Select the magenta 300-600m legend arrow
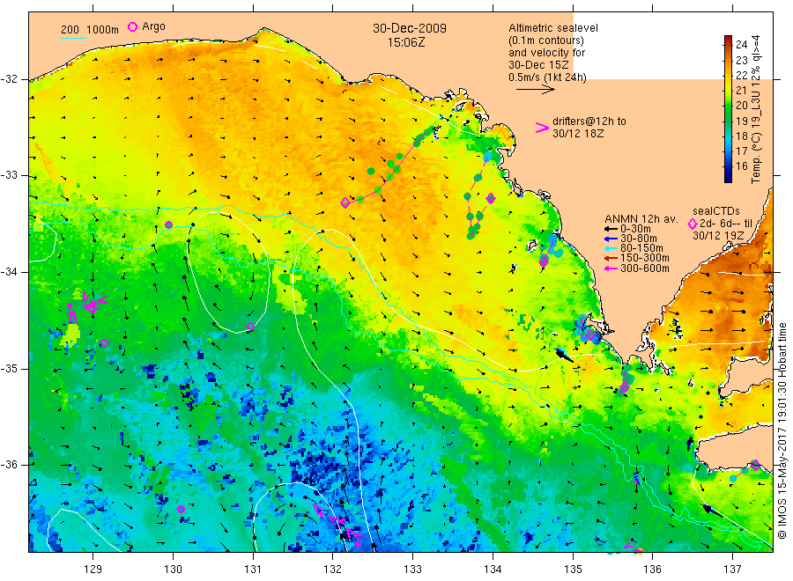 coord(611,268)
